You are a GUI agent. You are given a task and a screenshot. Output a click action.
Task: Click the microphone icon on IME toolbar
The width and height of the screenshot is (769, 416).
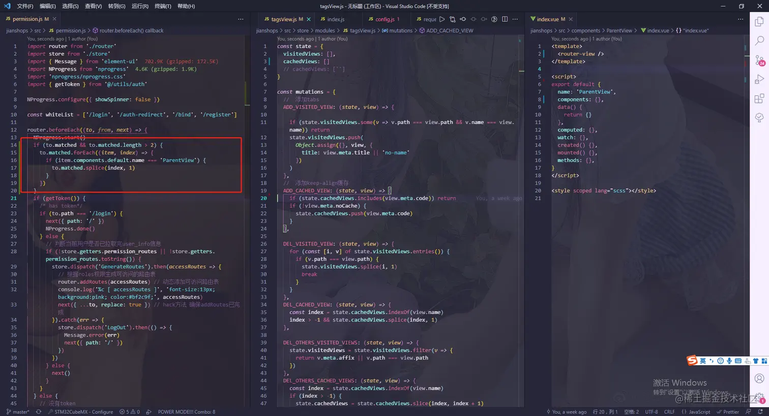729,361
